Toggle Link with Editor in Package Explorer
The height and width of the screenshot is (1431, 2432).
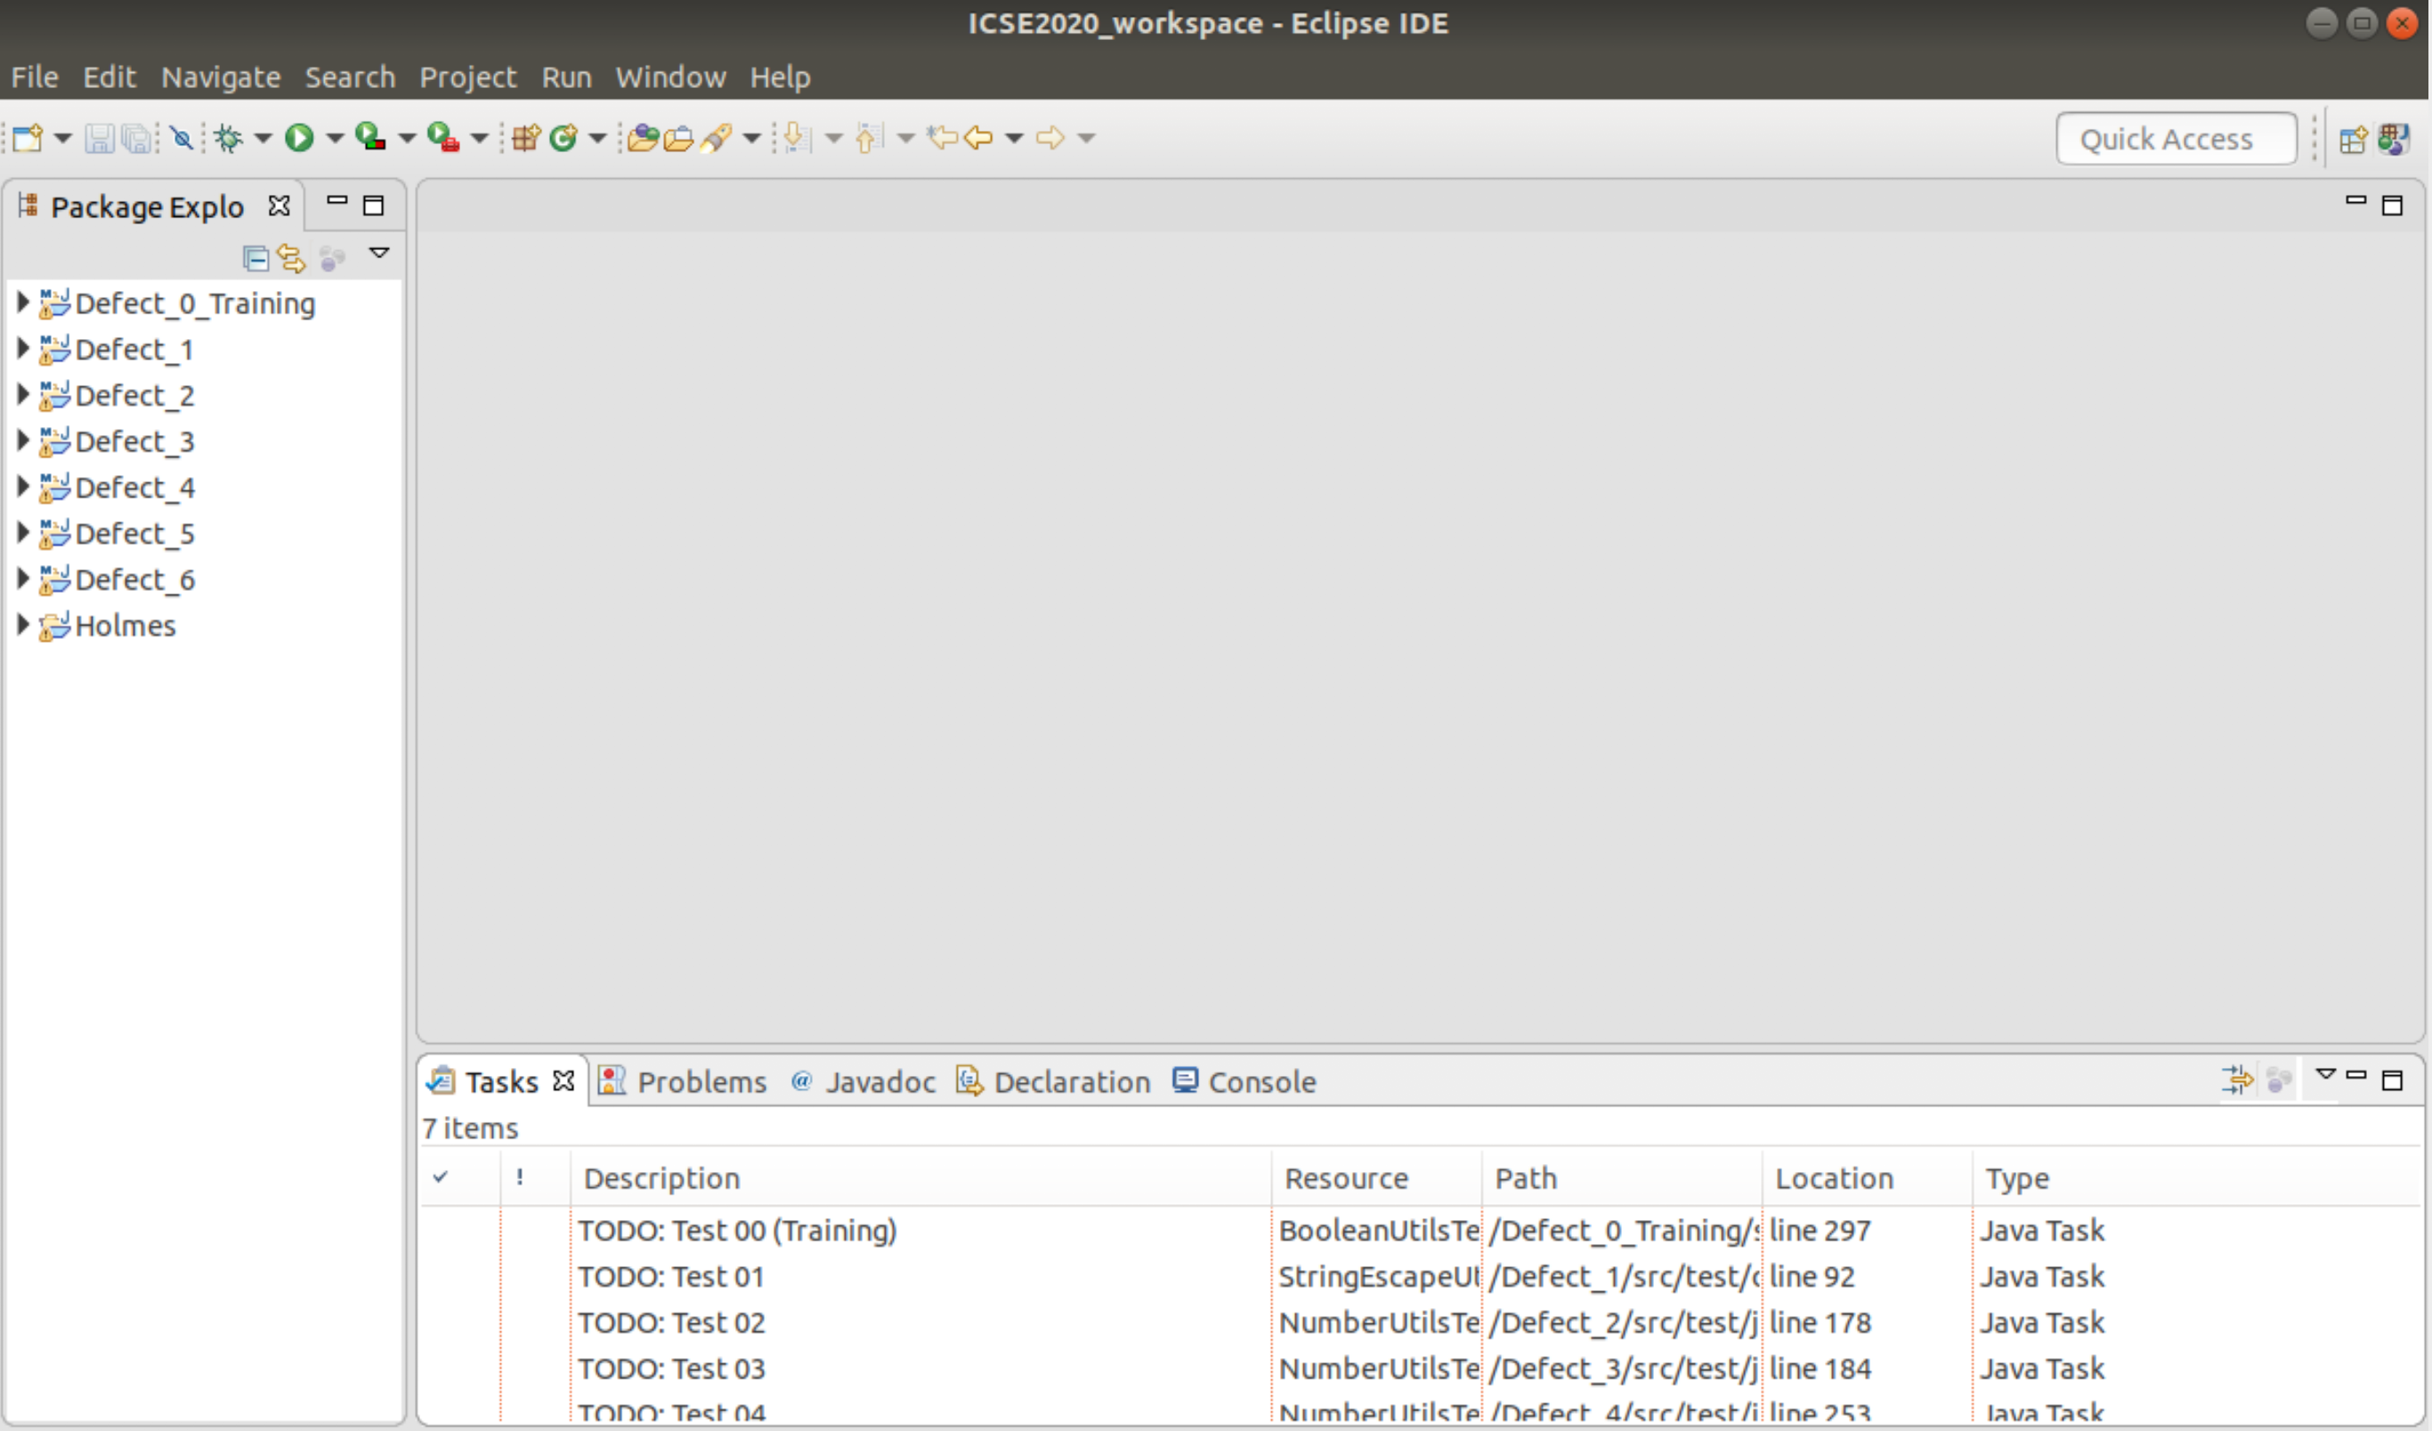290,258
